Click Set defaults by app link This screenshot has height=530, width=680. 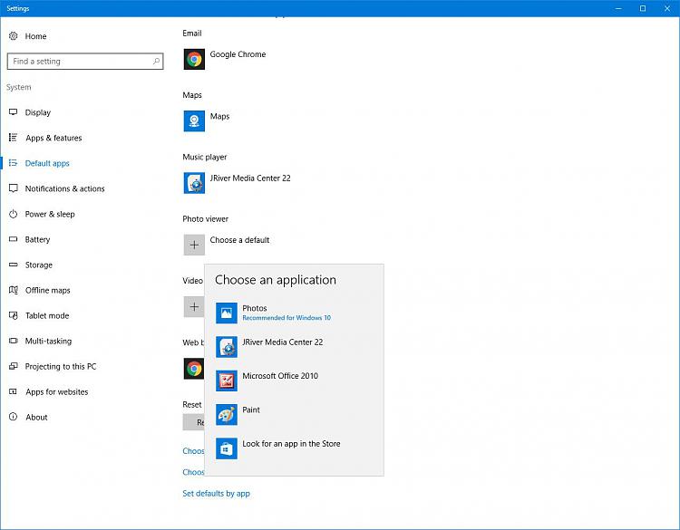tap(216, 493)
